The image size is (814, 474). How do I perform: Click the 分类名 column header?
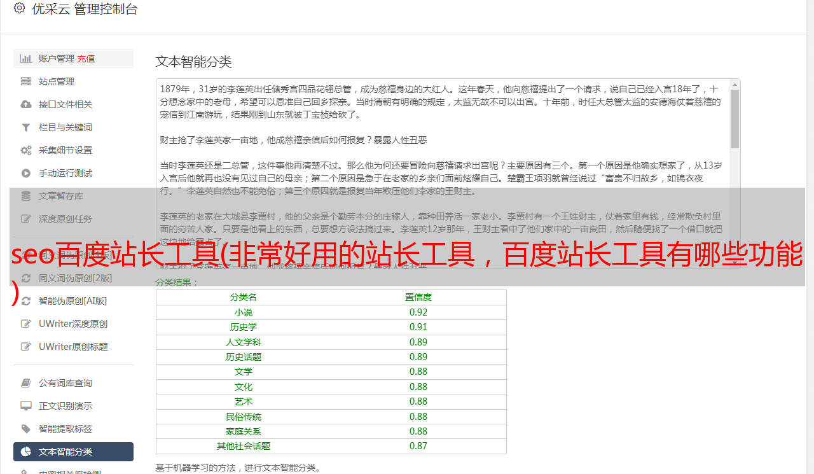[244, 297]
